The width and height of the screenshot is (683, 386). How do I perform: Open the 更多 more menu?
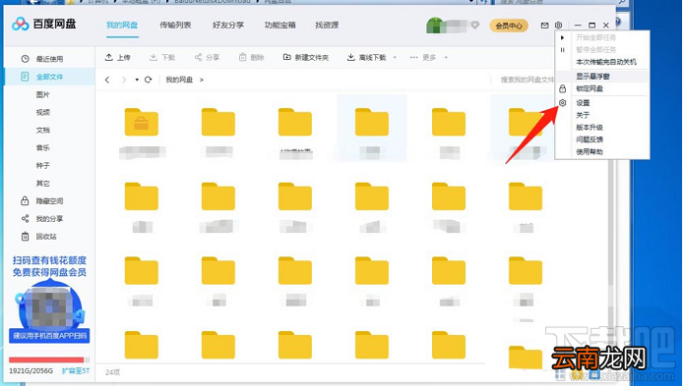tap(429, 57)
